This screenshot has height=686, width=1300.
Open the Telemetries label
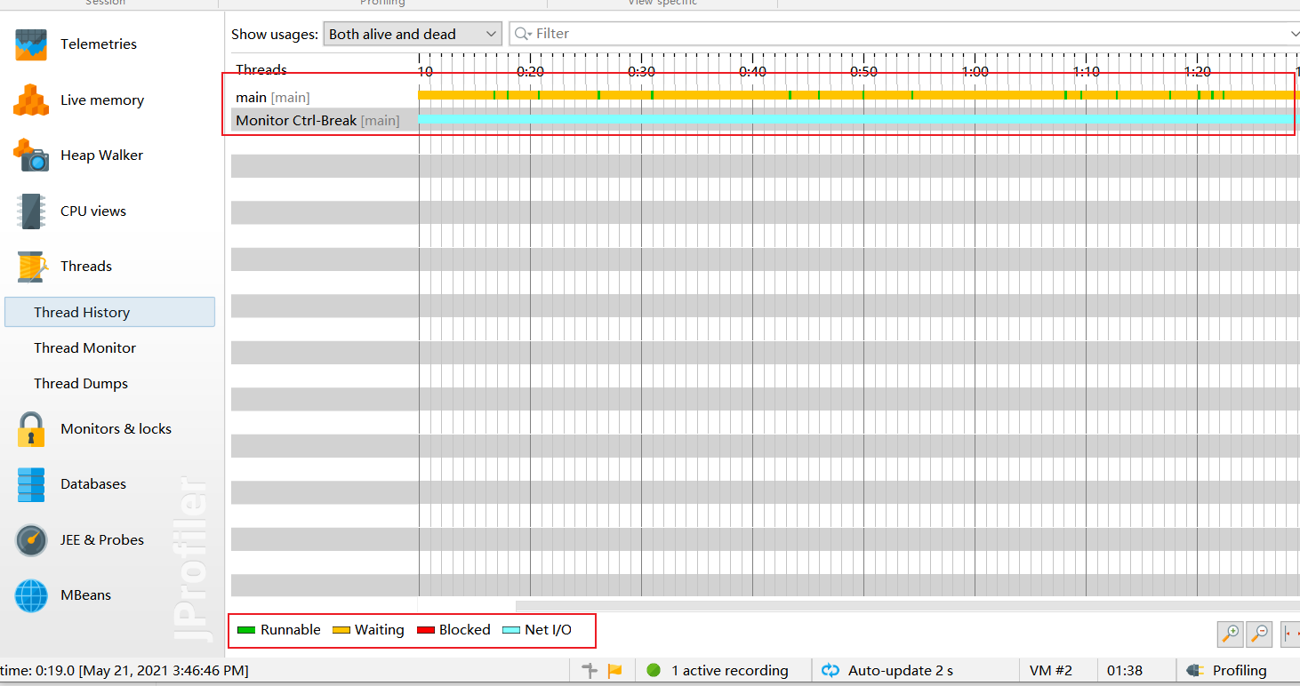[99, 44]
